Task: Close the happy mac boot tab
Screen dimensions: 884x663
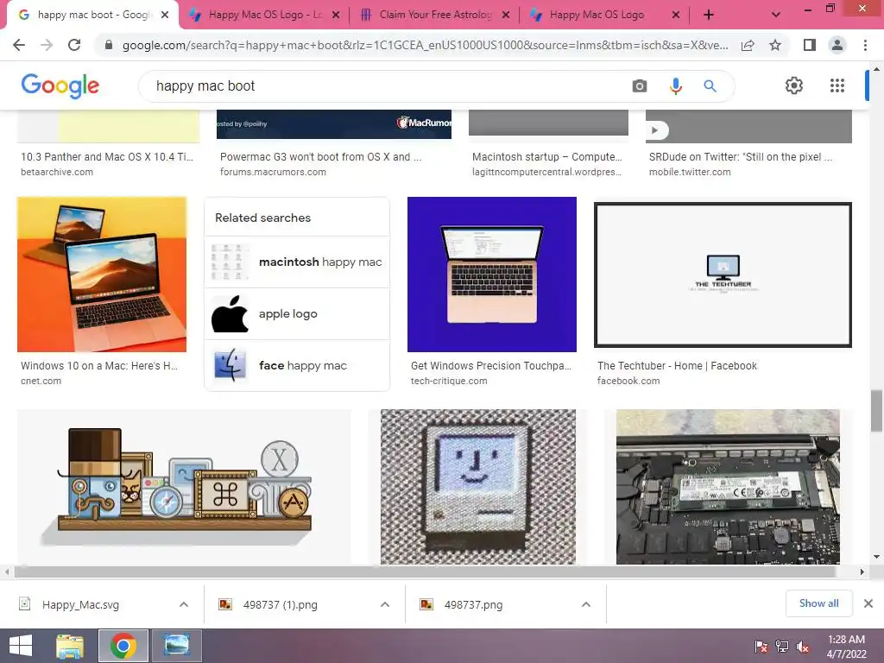Action: [x=165, y=16]
